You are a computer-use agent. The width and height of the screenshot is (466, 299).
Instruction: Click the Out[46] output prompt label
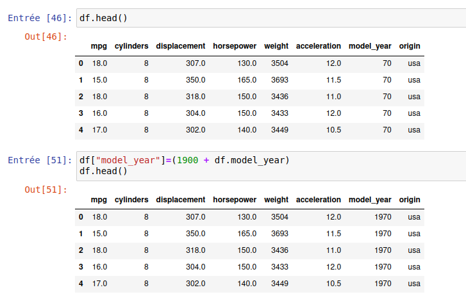tap(46, 36)
